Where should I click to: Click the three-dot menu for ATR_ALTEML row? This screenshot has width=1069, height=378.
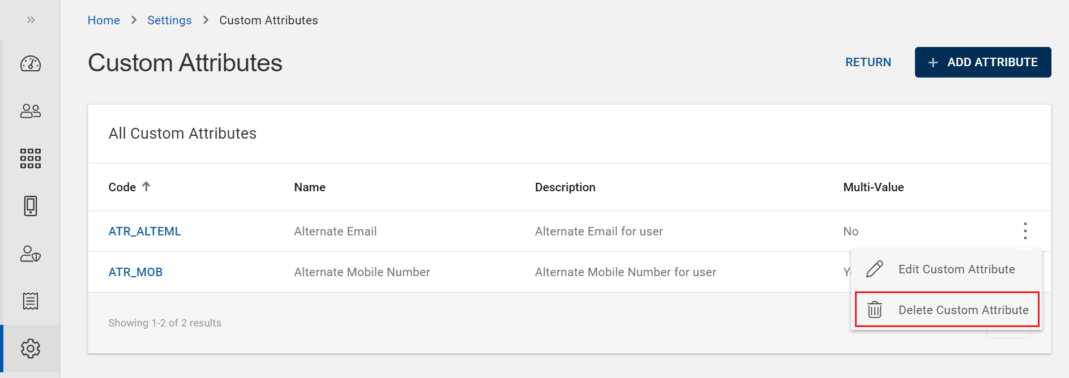1025,231
